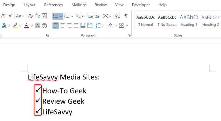Clear all formatting with the eraser A icon
The width and height of the screenshot is (221, 121).
click(x=31, y=16)
